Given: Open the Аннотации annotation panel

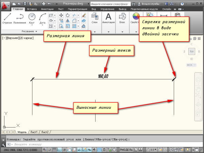Looking at the screenshot, I should pyautogui.click(x=108, y=18).
